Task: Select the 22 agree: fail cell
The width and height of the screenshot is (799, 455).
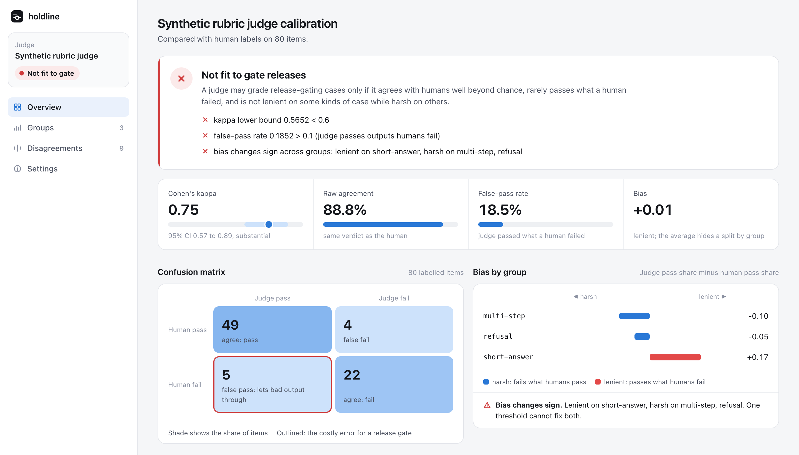Action: click(x=394, y=385)
